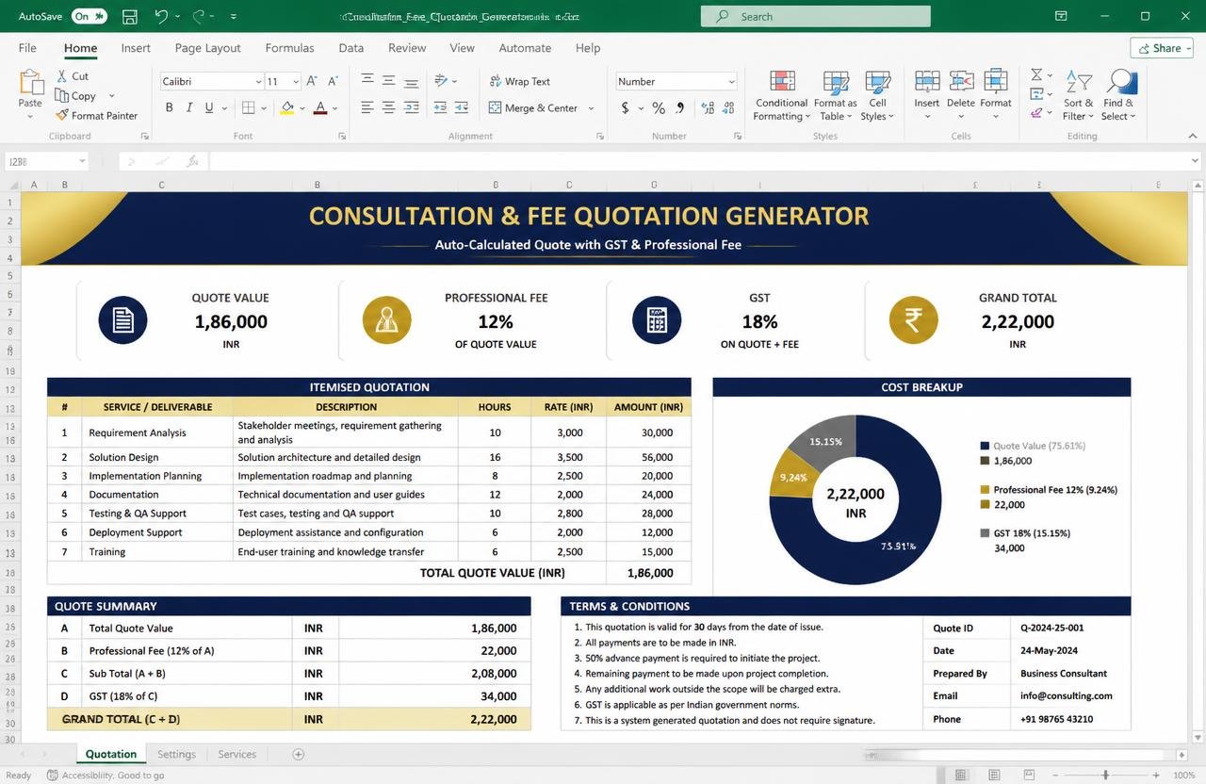Click the zoom out minus button
The height and width of the screenshot is (784, 1206).
(1054, 775)
